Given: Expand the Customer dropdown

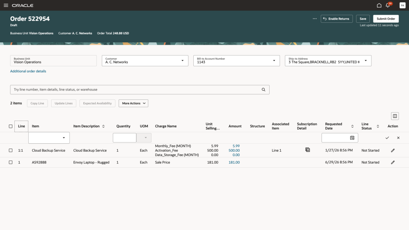Looking at the screenshot, I should 183,61.
